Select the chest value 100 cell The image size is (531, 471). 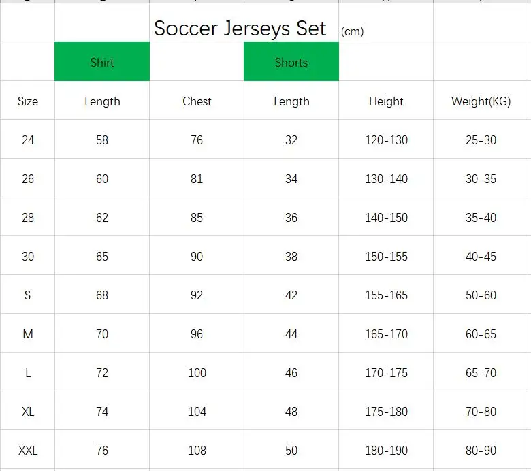[197, 372]
